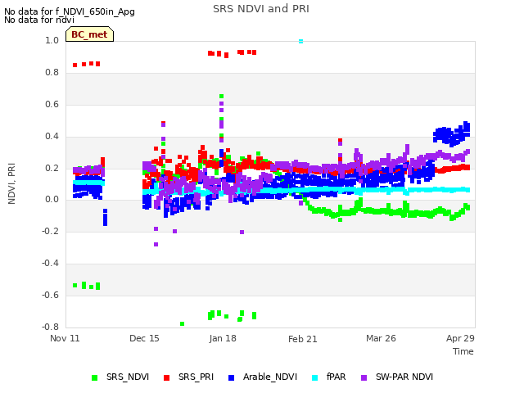Click the Jan 18 x-axis label
Image resolution: width=524 pixels, height=393 pixels.
tap(223, 338)
